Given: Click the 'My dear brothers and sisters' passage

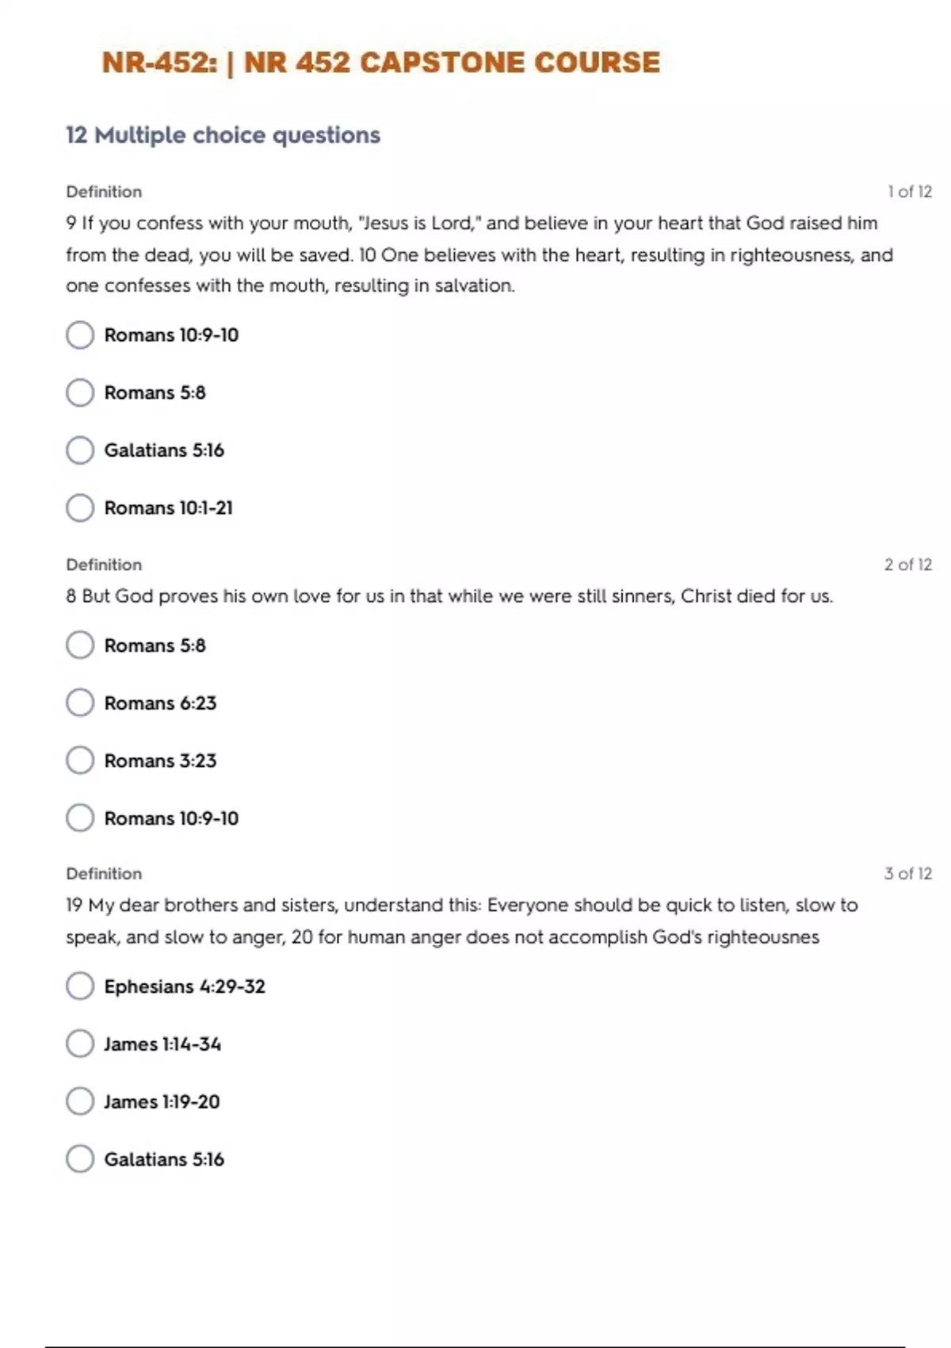Looking at the screenshot, I should (461, 921).
